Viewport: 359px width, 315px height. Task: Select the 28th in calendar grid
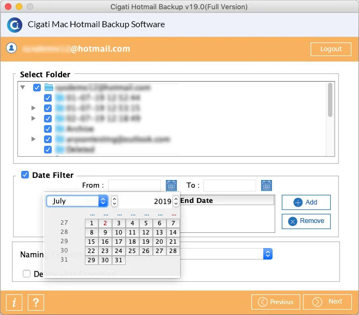173,251
